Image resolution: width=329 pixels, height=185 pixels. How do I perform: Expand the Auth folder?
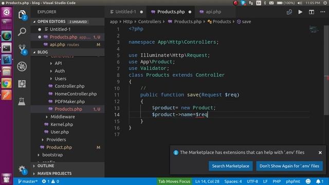coord(60,71)
